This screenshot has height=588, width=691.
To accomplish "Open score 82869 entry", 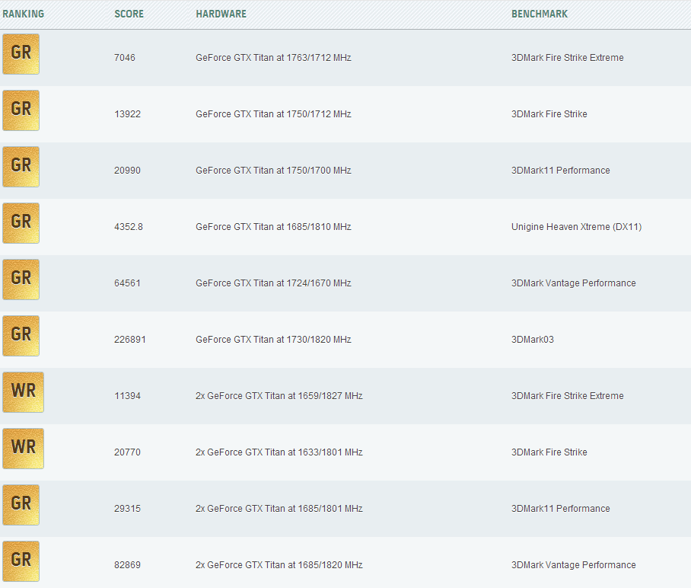I will pos(127,565).
